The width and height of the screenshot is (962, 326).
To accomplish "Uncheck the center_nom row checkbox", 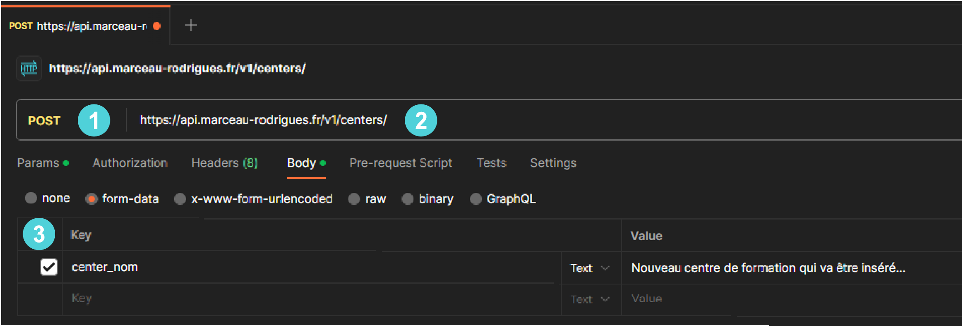I will click(x=49, y=267).
